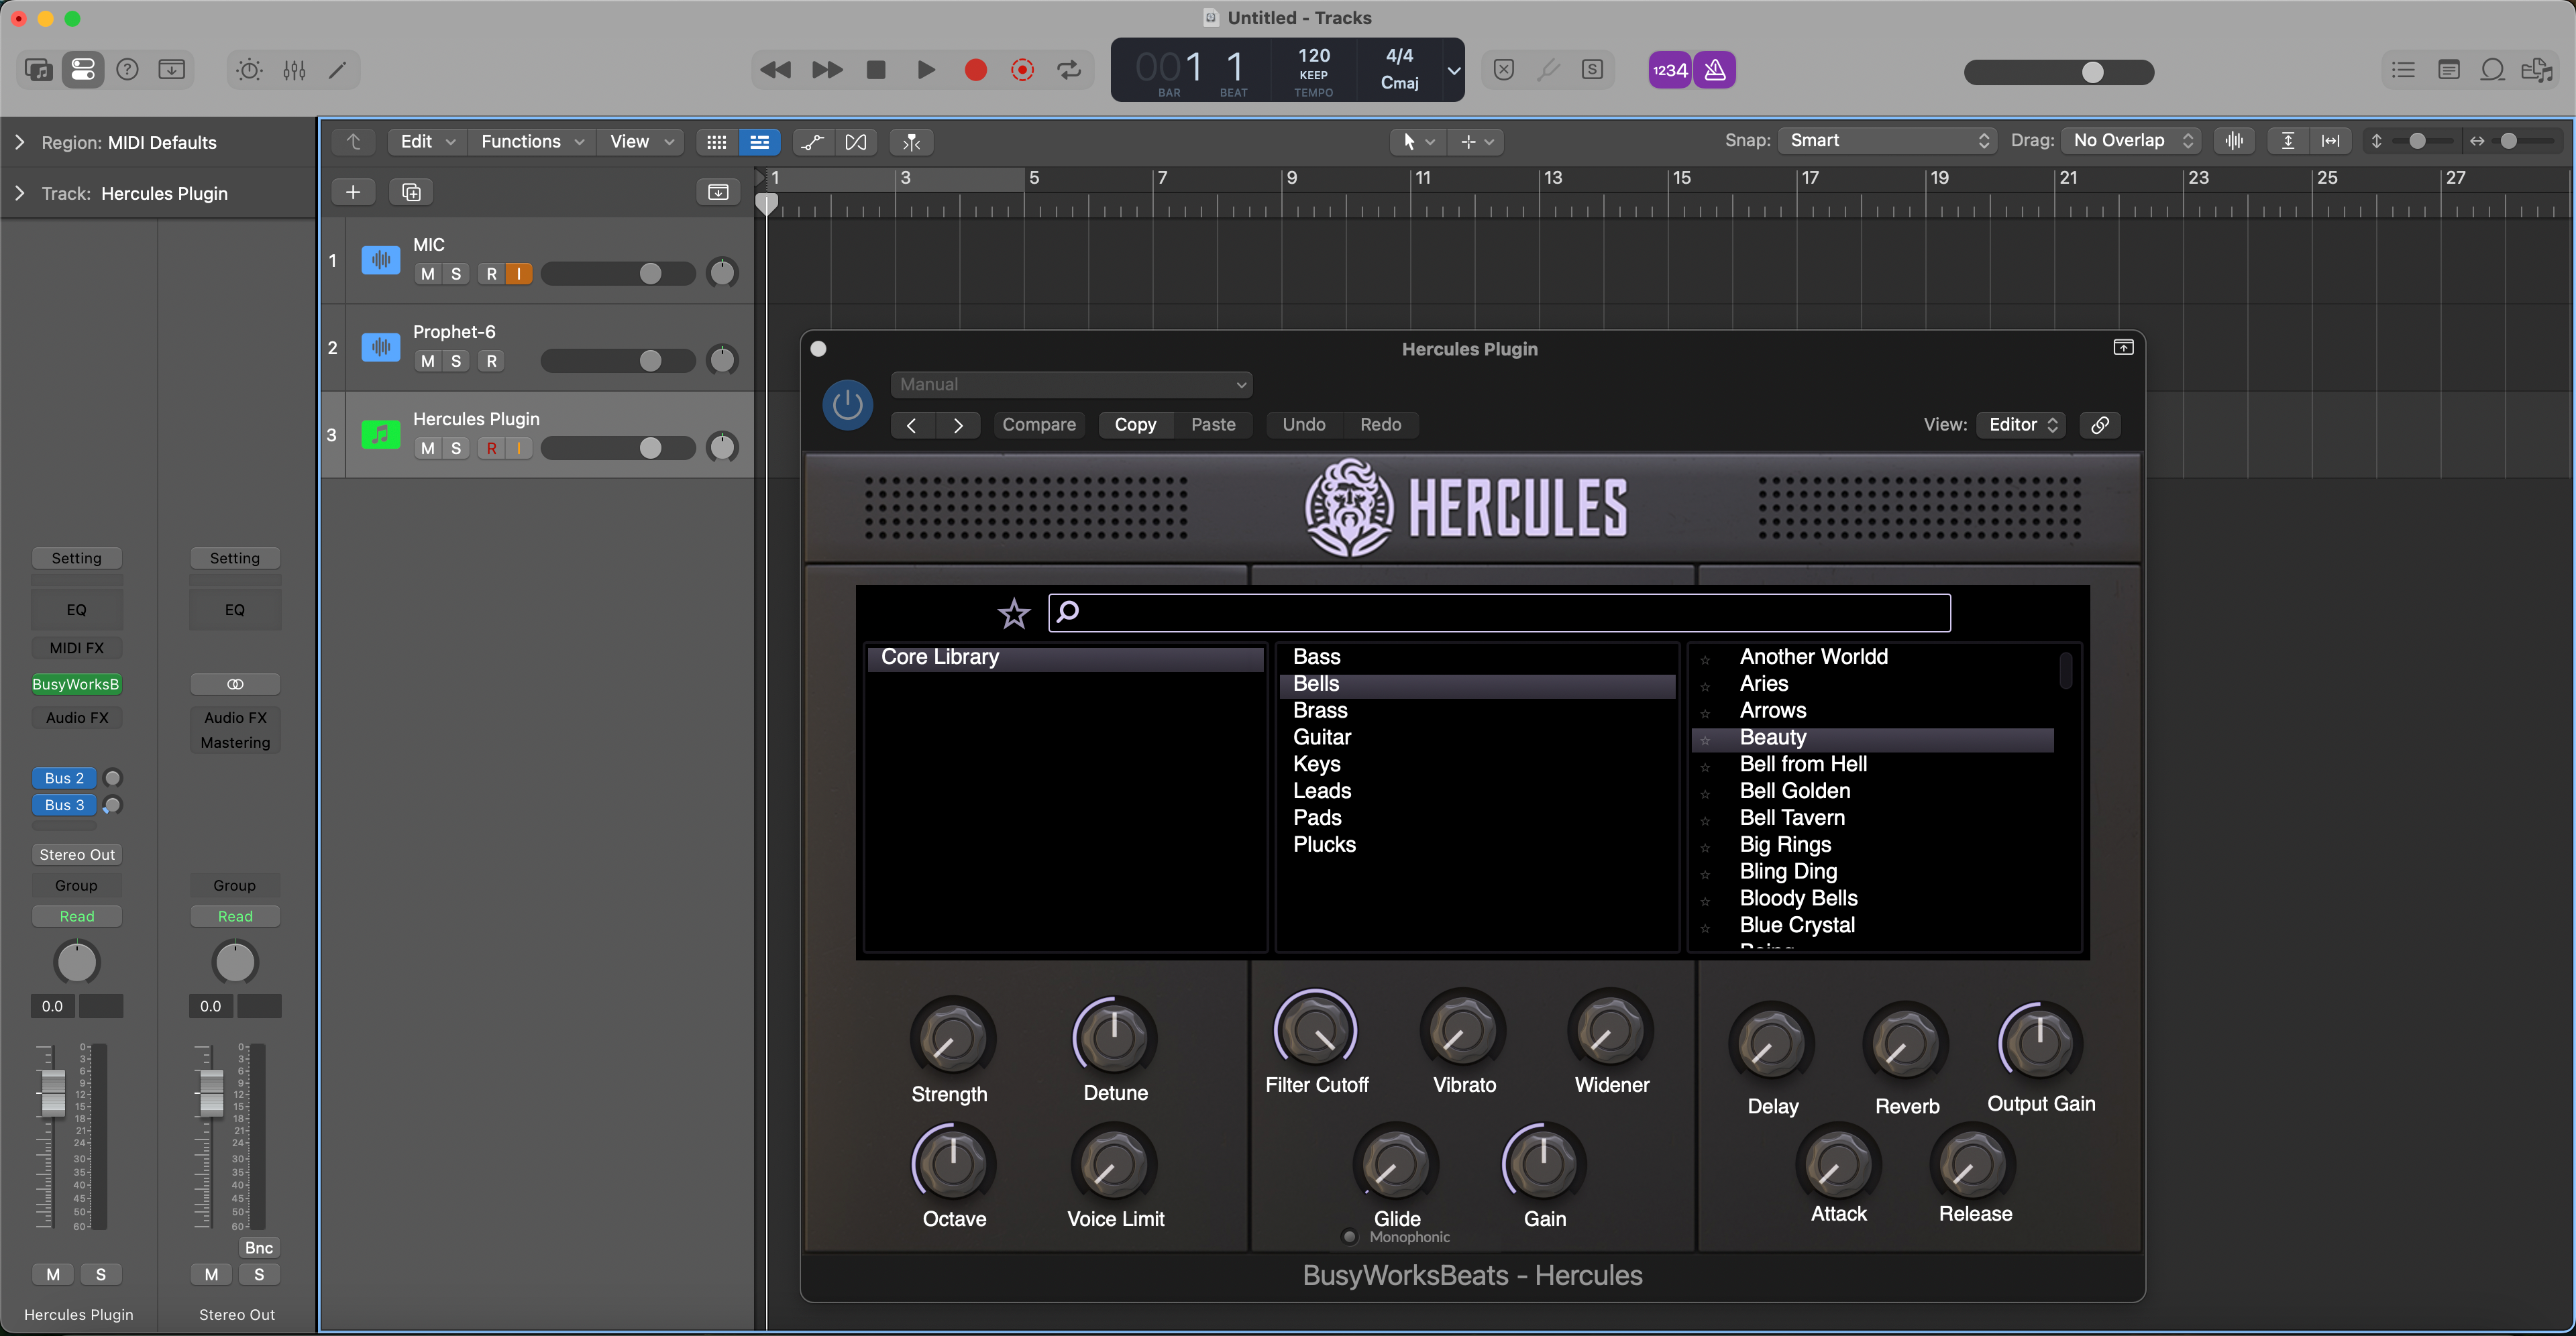Open the Quick Help question mark icon
The width and height of the screenshot is (2576, 1336).
pos(127,70)
